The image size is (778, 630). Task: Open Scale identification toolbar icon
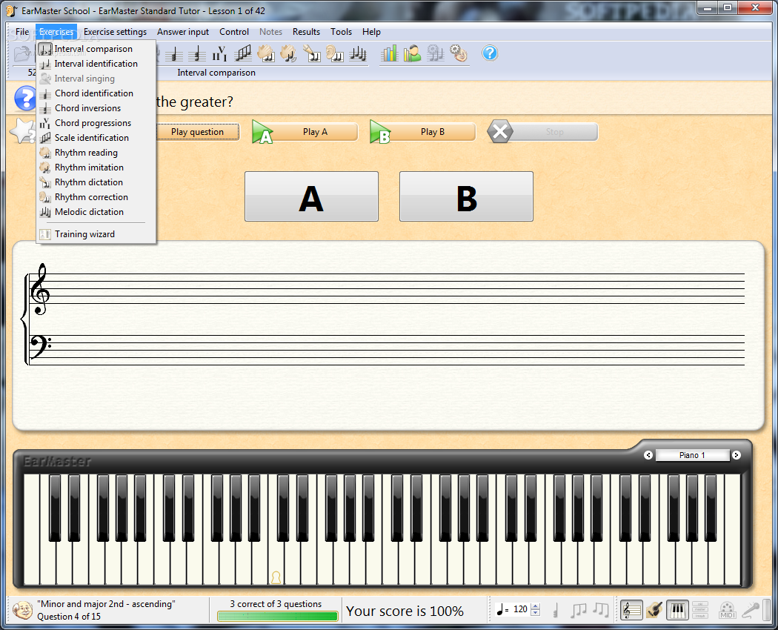[242, 53]
